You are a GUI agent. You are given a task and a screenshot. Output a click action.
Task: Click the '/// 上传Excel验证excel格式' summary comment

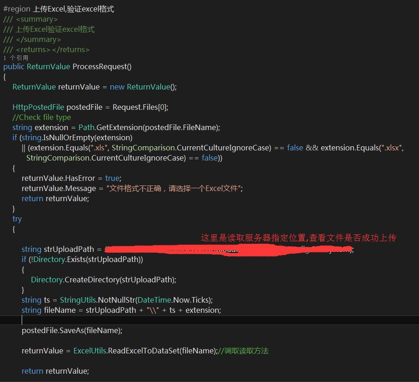click(x=49, y=30)
